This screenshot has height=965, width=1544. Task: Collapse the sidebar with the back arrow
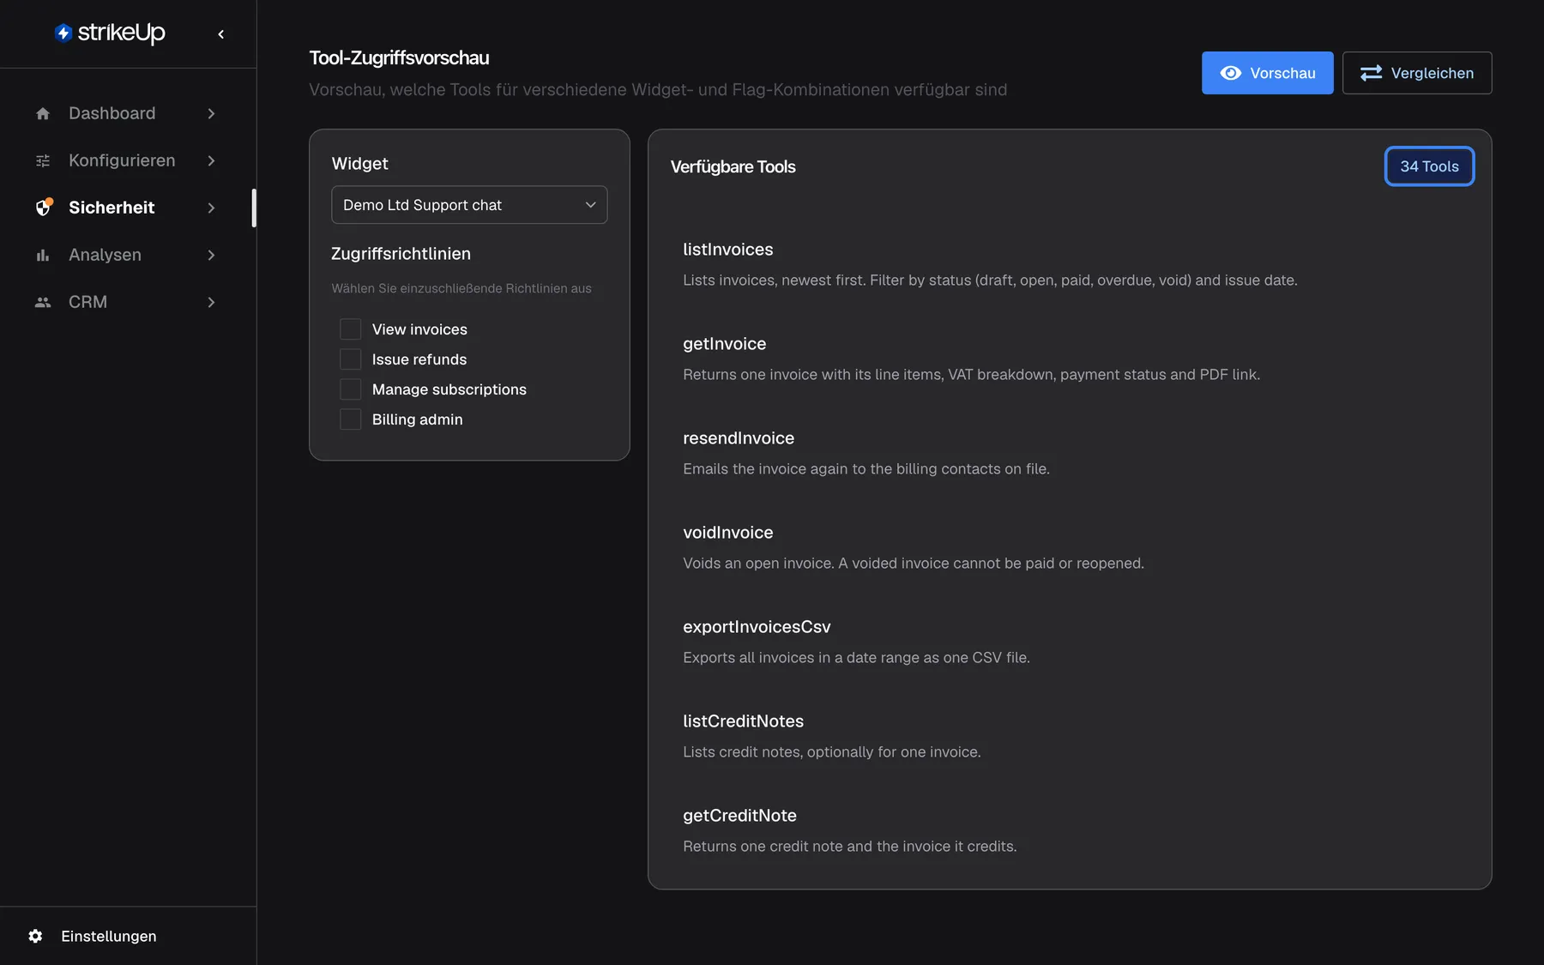pyautogui.click(x=221, y=34)
